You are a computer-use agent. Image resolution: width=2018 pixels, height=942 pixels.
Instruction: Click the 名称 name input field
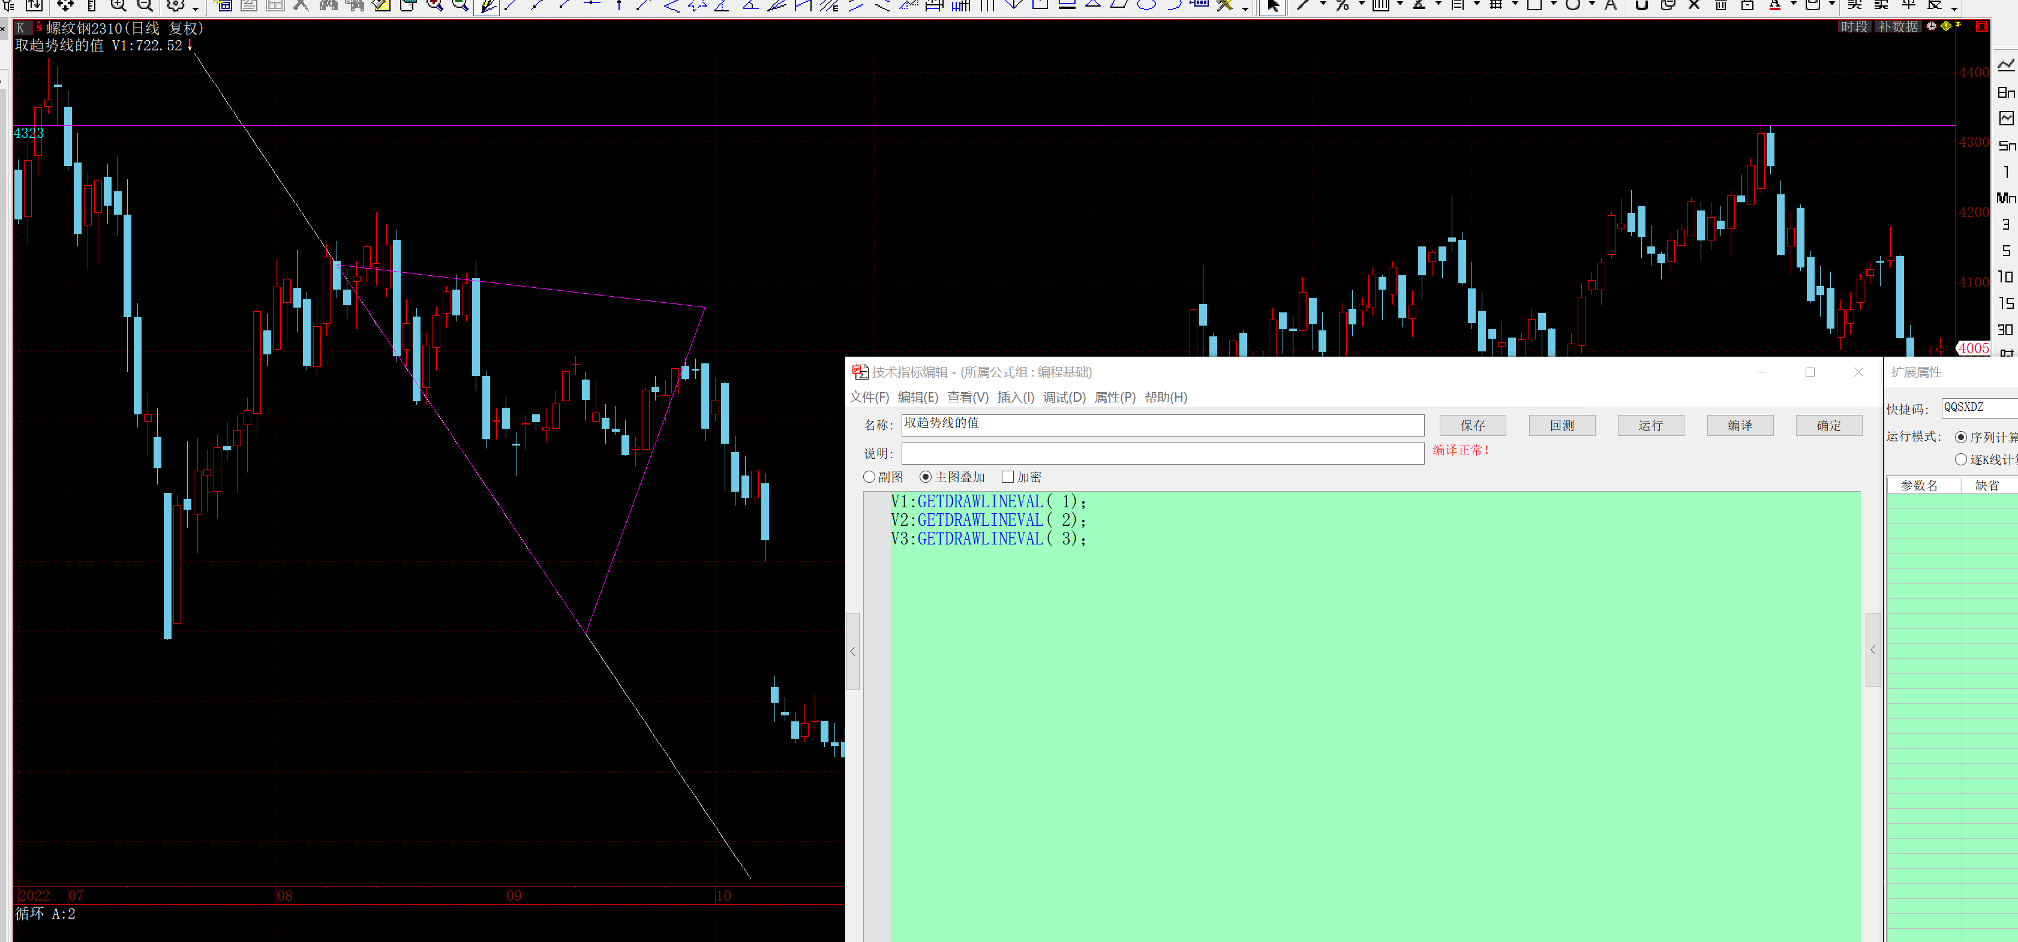point(1163,425)
